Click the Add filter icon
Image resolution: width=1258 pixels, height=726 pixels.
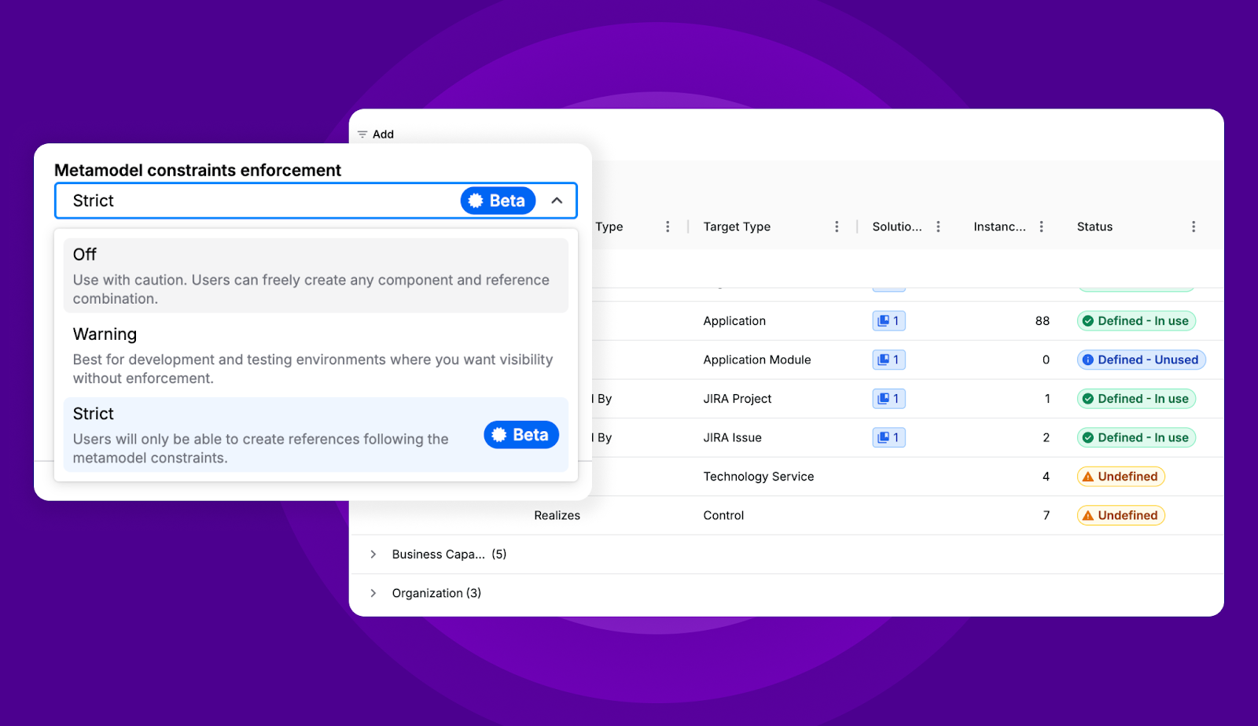coord(362,135)
